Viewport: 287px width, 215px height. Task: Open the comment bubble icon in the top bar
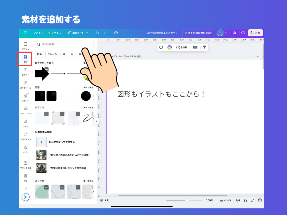(243, 33)
